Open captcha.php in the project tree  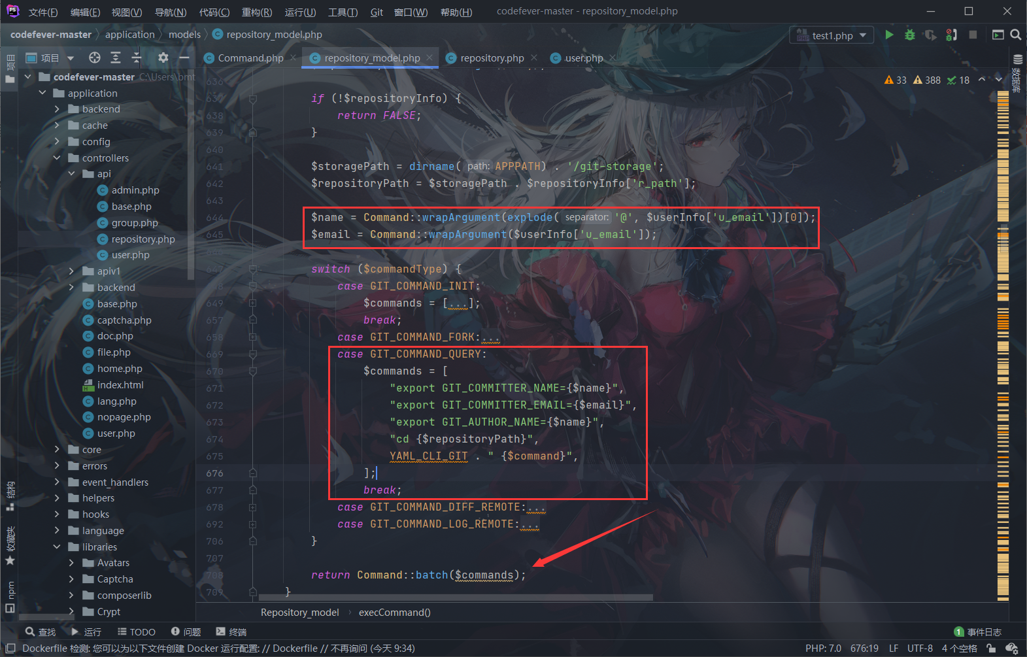pyautogui.click(x=124, y=320)
